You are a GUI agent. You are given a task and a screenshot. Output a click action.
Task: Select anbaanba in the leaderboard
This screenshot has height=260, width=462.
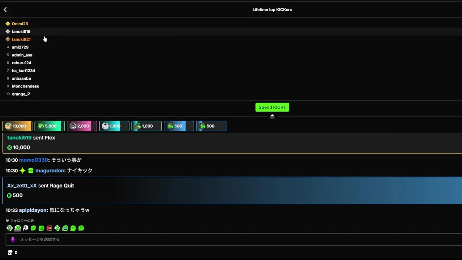coord(21,78)
